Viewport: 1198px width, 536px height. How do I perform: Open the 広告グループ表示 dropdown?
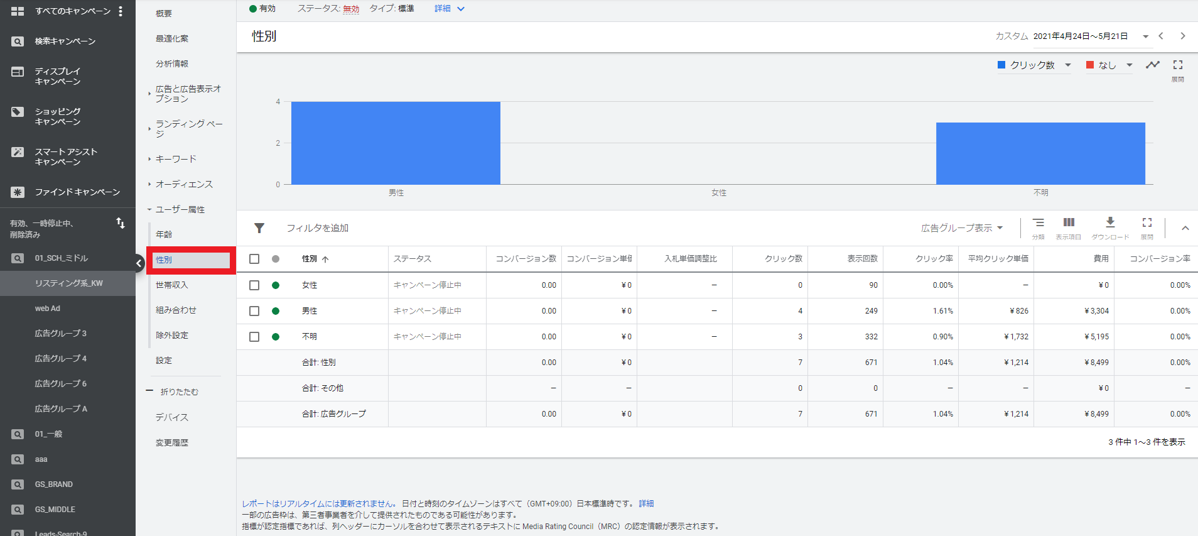point(962,228)
